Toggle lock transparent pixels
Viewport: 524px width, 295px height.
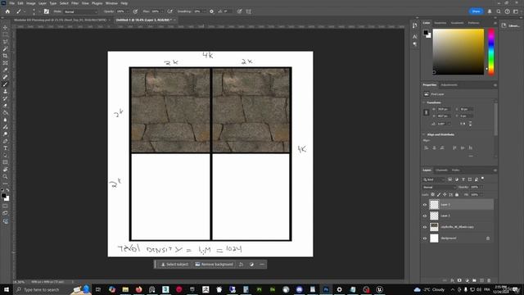[432, 194]
